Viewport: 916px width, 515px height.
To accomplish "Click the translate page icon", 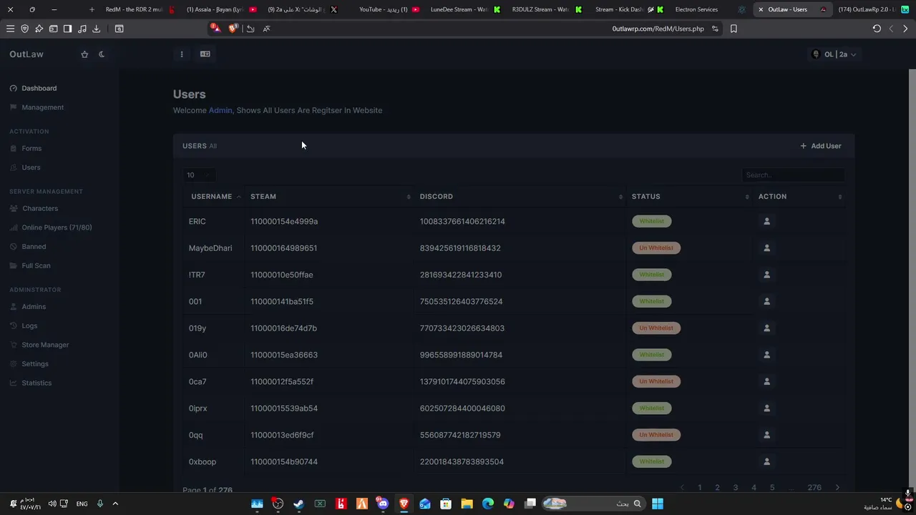I will click(x=266, y=29).
